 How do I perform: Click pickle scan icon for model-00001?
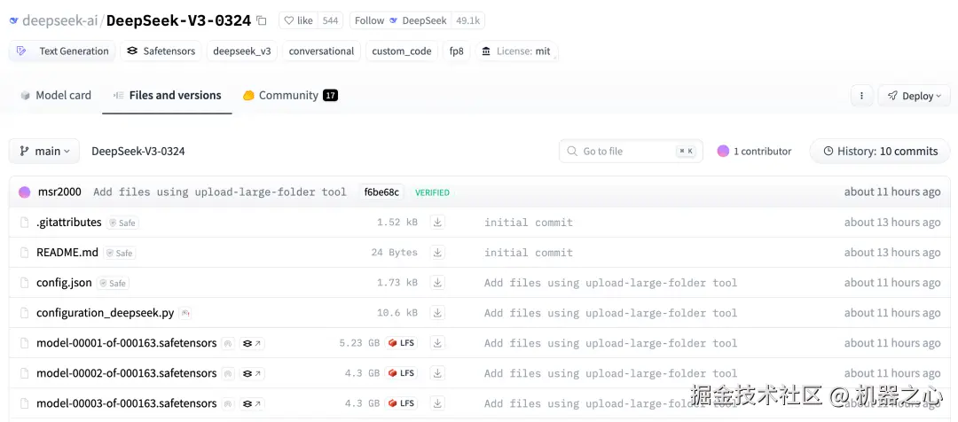228,343
